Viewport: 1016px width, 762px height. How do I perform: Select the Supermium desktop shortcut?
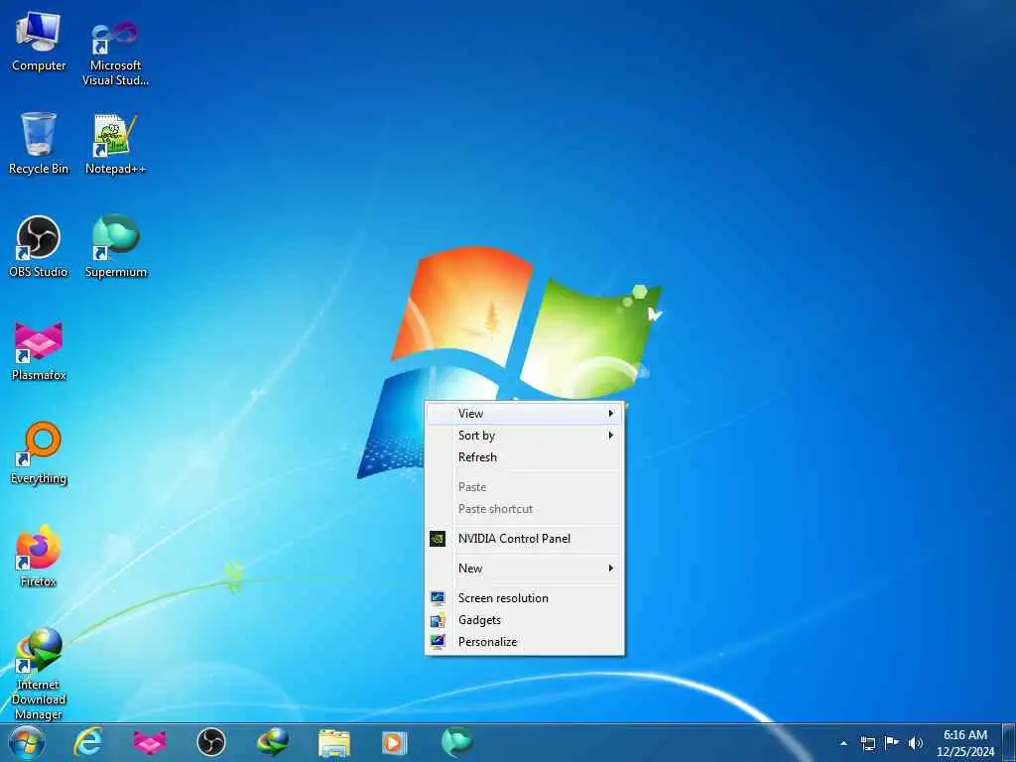point(116,246)
